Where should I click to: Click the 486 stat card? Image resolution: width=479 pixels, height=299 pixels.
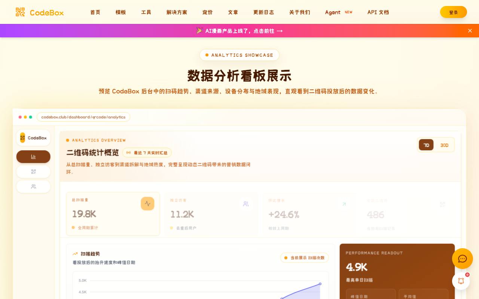point(408,214)
